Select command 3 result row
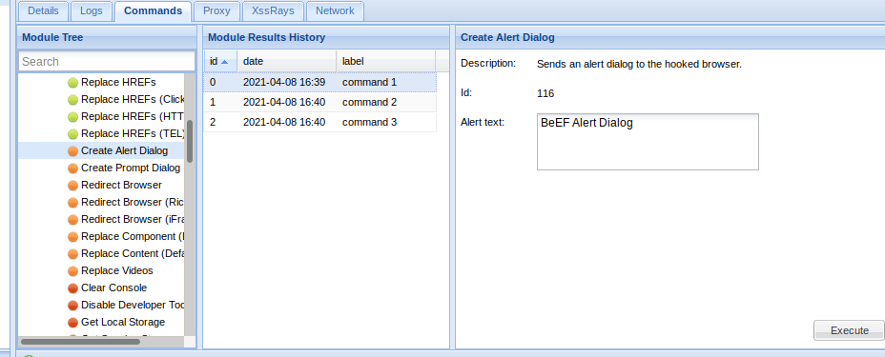The height and width of the screenshot is (357, 885). (320, 122)
